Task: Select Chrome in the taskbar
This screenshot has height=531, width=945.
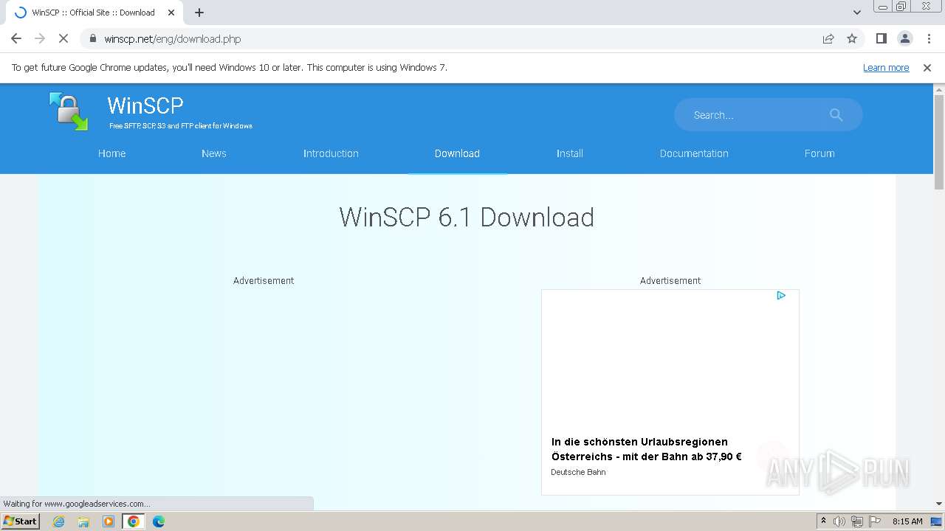Action: (134, 521)
